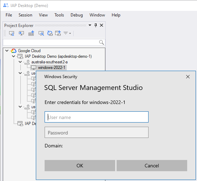Open the Project Explorer window options dropdown
197x181 pixels.
coord(90,25)
